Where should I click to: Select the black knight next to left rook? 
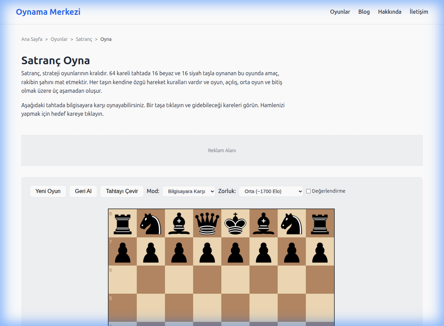(x=151, y=223)
